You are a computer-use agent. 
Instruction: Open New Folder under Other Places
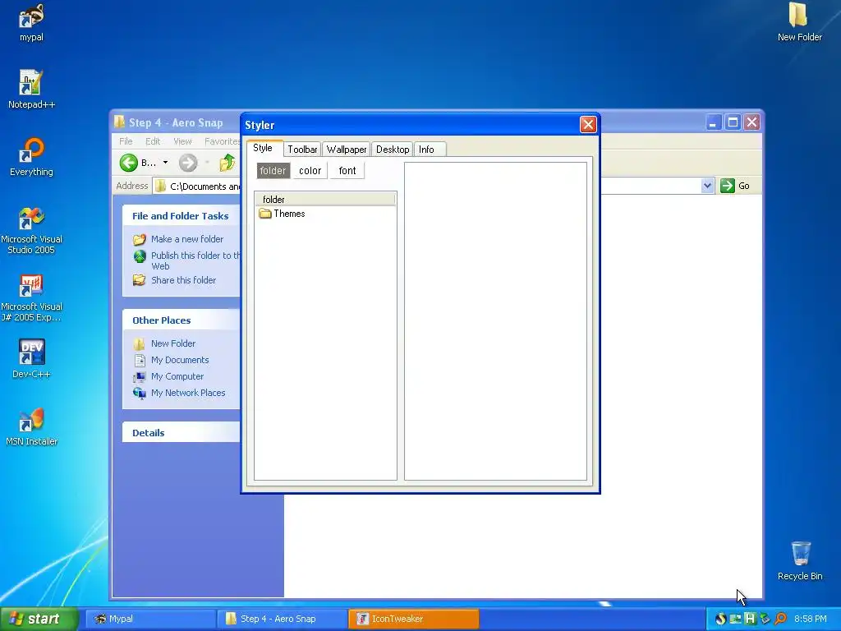point(172,343)
